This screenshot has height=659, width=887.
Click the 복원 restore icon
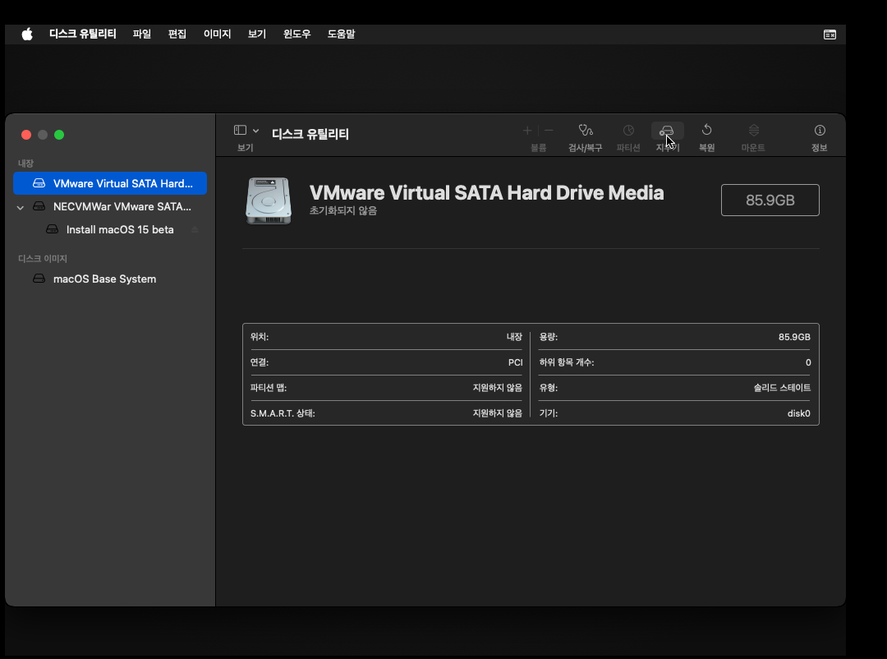[x=706, y=130]
